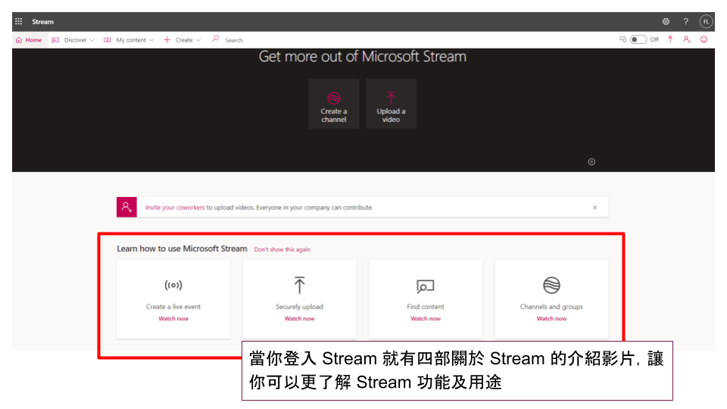Screen dimensions: 727x409
Task: Click the Channels and groups icon
Action: [552, 286]
